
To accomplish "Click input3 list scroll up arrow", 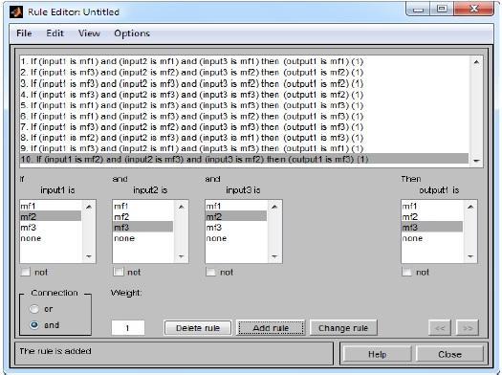I will 274,207.
